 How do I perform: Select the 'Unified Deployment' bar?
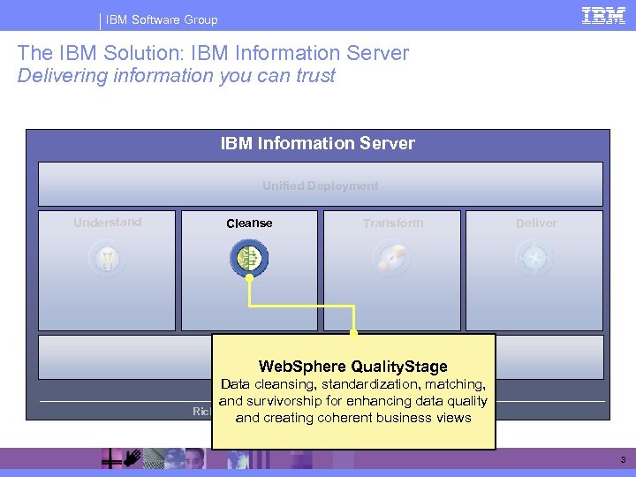(321, 184)
